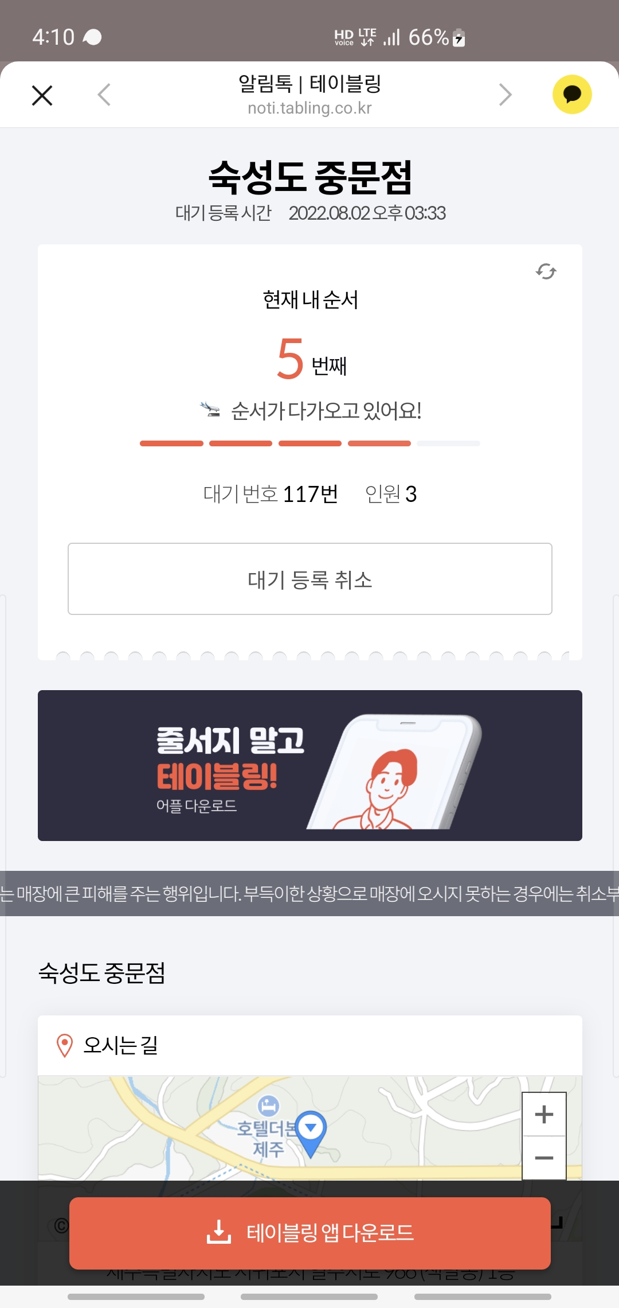Tap the orange pin icon beside 오시는 길
The width and height of the screenshot is (619, 1308).
(65, 1045)
